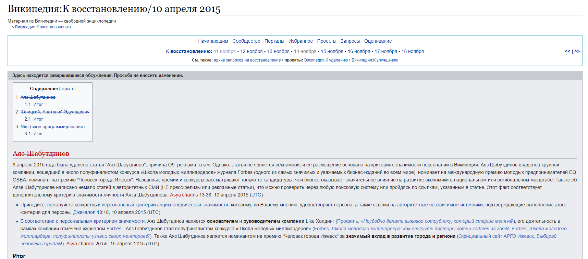588x259 pixels.
Task: Open авторитетные независимые источники link
Action: (x=440, y=205)
